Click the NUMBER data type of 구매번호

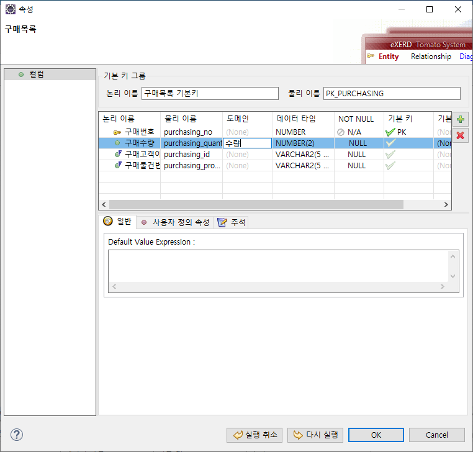coord(303,132)
